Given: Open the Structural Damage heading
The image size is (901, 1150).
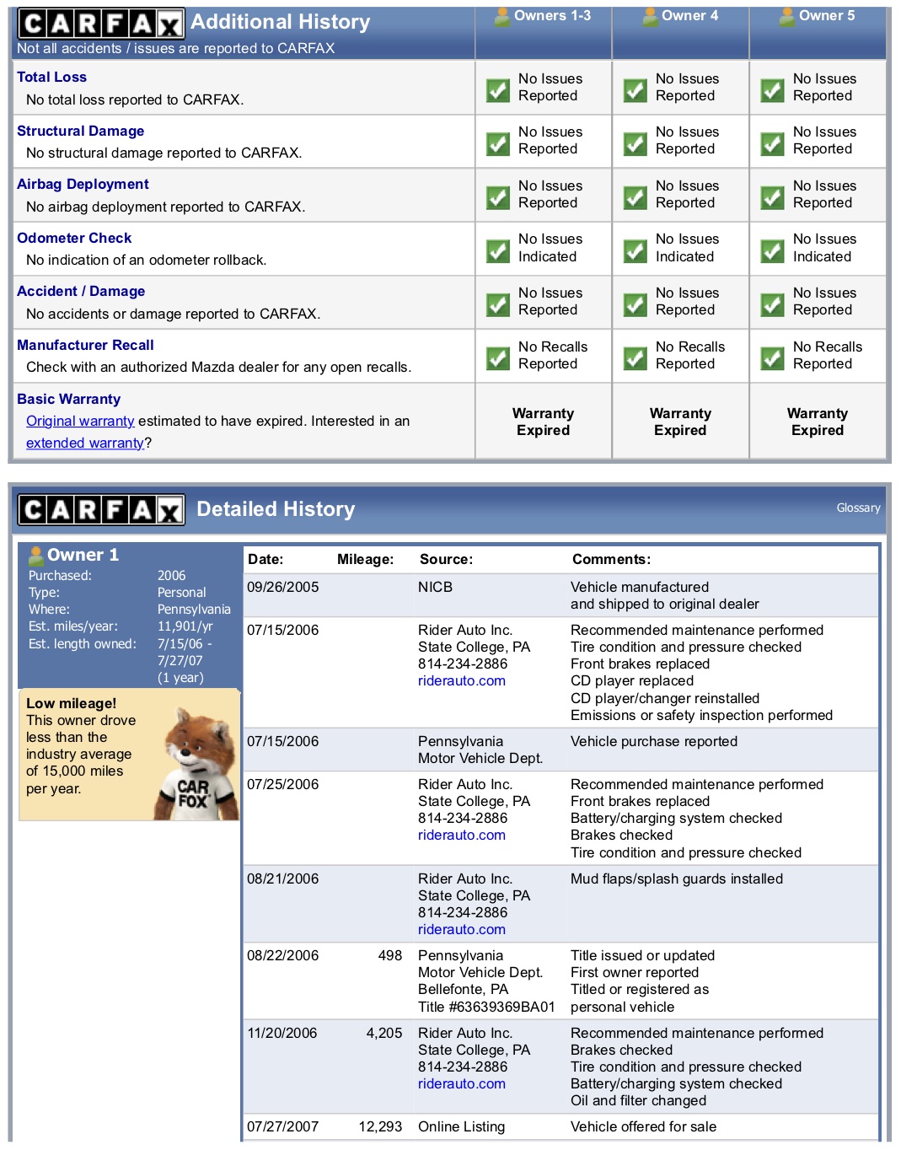Looking at the screenshot, I should [80, 131].
